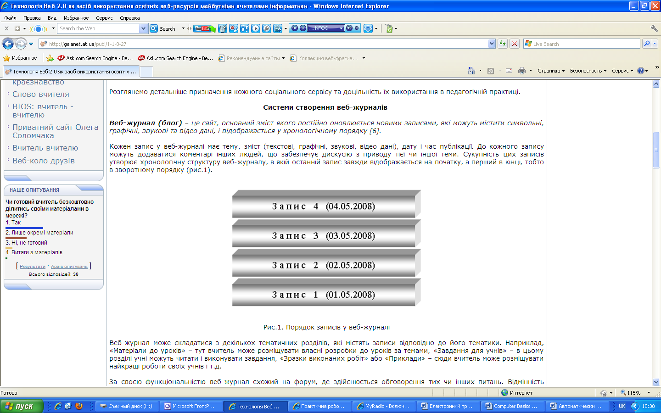Open the Безопасность dropdown menu
The height and width of the screenshot is (413, 661).
coord(588,71)
